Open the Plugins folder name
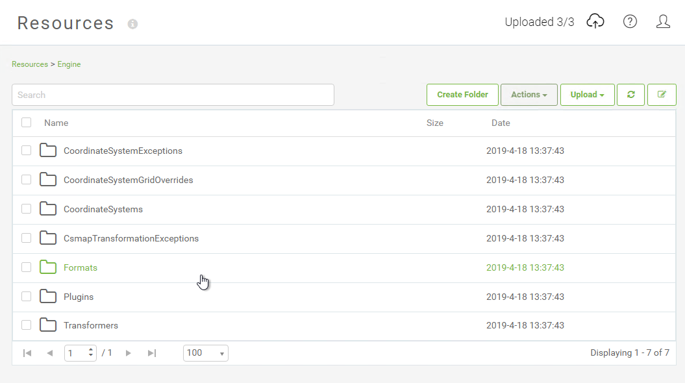The width and height of the screenshot is (685, 383). coord(79,297)
